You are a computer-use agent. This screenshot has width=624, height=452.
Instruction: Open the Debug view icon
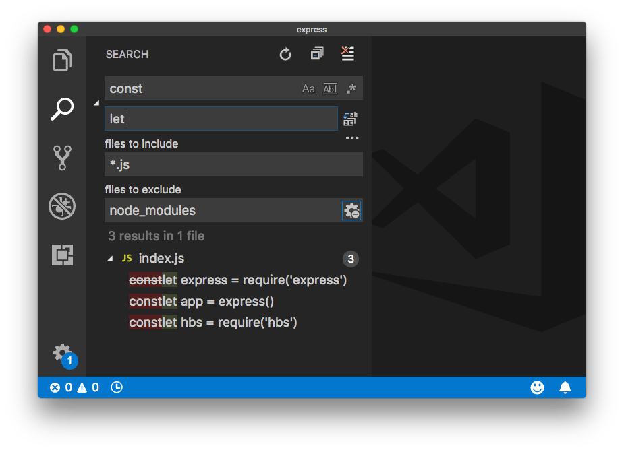tap(61, 207)
